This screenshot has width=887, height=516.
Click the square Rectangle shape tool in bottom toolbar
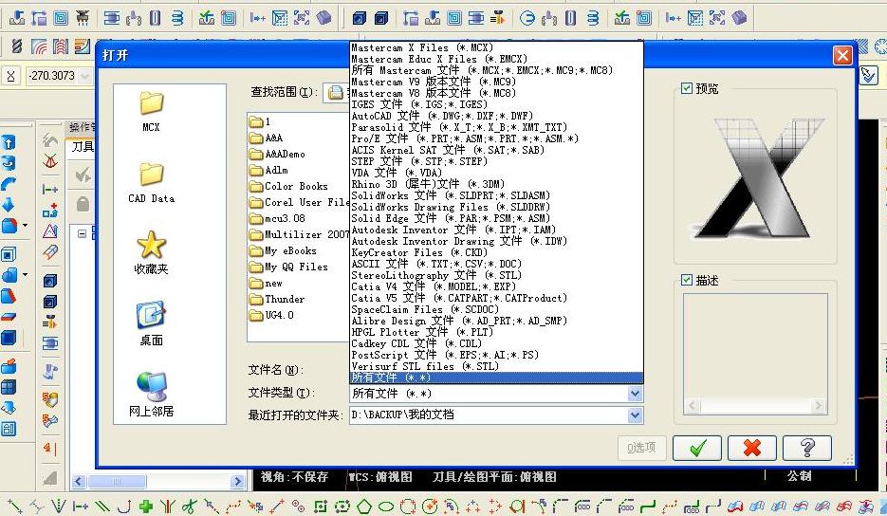pos(321,507)
